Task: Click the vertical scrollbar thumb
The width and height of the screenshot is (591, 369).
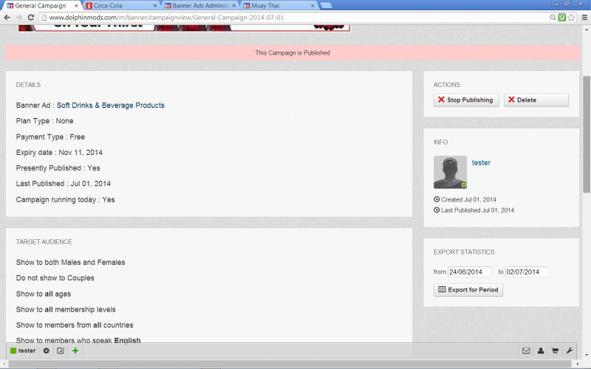Action: pyautogui.click(x=587, y=134)
